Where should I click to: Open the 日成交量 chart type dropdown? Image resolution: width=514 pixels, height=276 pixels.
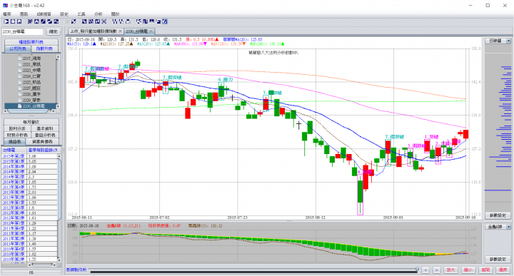click(498, 41)
